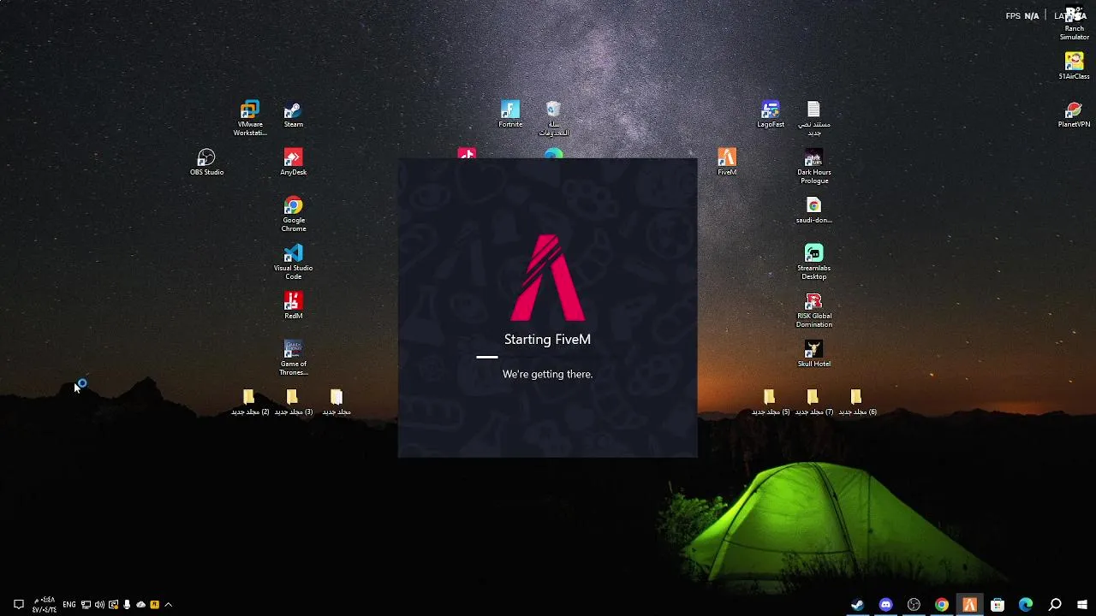1096x616 pixels.
Task: Open Windows search from the taskbar
Action: 1055,605
